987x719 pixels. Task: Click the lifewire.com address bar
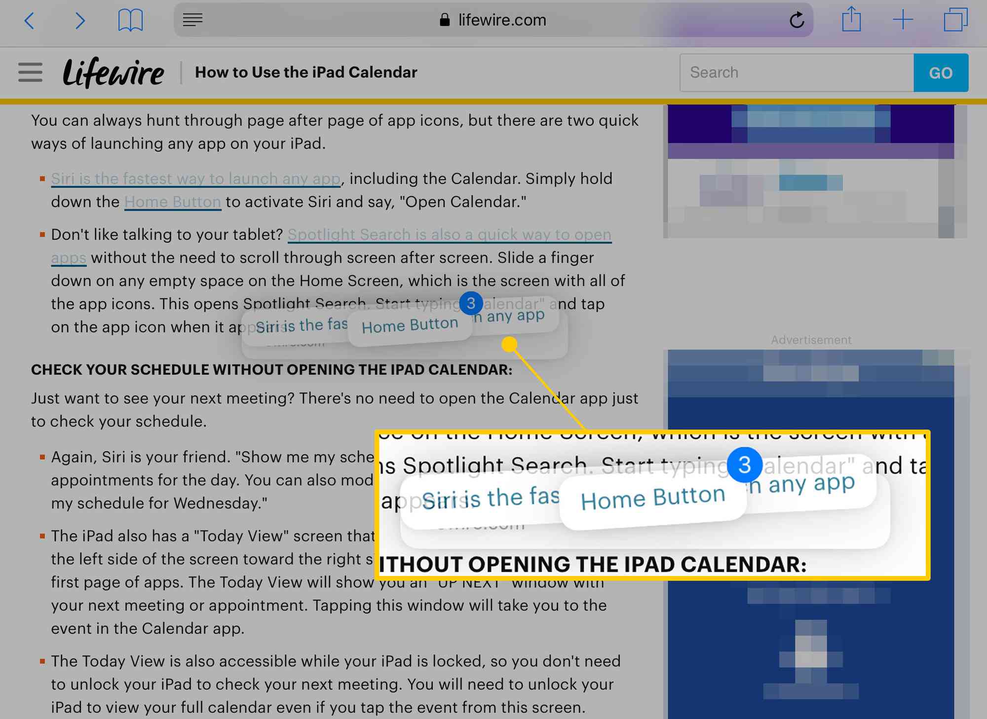pyautogui.click(x=494, y=19)
